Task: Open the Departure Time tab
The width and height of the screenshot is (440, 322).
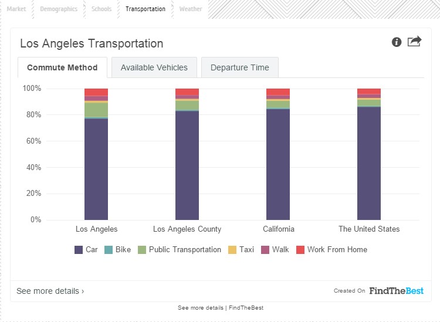Action: click(239, 67)
